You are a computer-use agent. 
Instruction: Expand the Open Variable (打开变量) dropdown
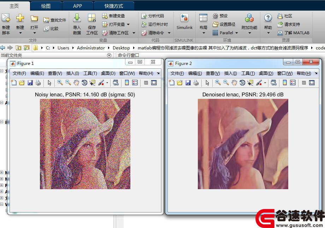128,24
